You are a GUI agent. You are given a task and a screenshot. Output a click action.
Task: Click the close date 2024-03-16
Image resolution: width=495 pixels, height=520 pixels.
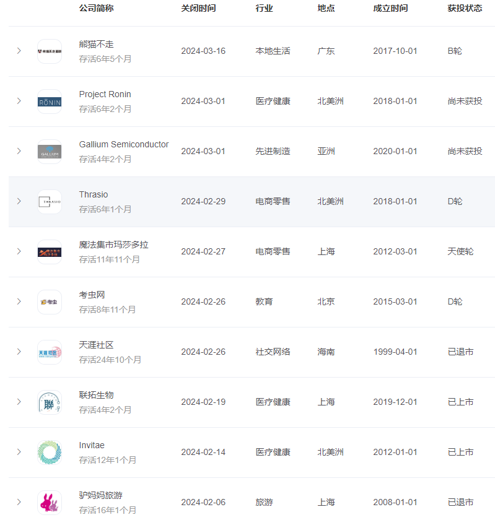(x=203, y=51)
